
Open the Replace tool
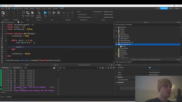pyautogui.click(x=28, y=13)
